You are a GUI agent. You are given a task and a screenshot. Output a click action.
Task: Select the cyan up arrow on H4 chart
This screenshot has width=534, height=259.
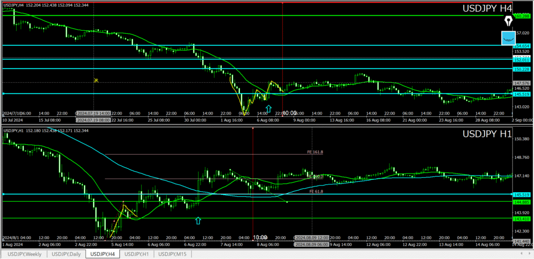coord(269,108)
